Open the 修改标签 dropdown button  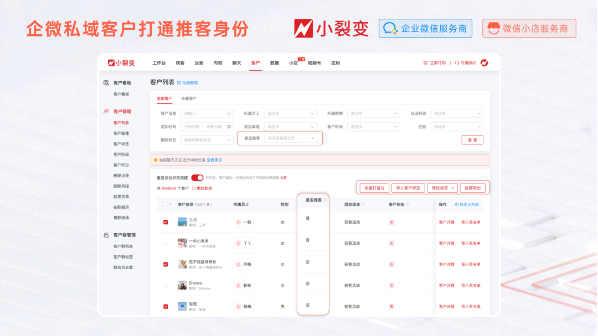[x=443, y=187]
